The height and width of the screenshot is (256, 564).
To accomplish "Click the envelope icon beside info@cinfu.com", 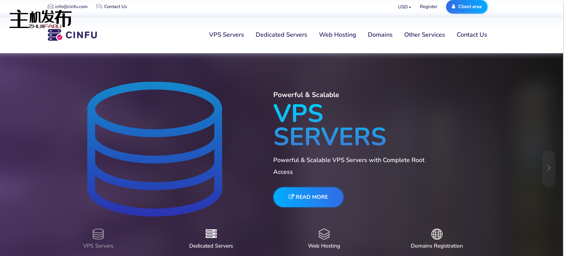I will [x=50, y=6].
